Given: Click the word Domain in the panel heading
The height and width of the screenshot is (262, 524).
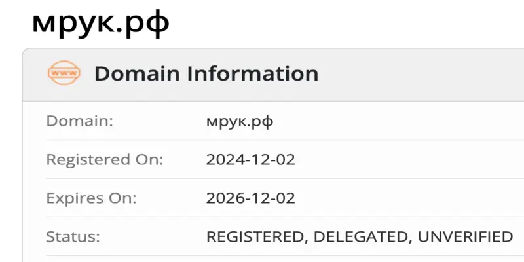Looking at the screenshot, I should click(x=137, y=73).
